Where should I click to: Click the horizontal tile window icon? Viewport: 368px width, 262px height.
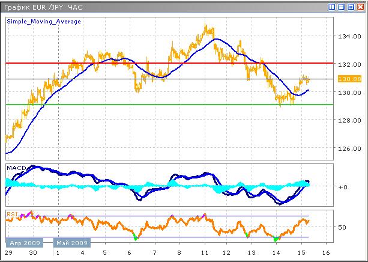coord(342,7)
